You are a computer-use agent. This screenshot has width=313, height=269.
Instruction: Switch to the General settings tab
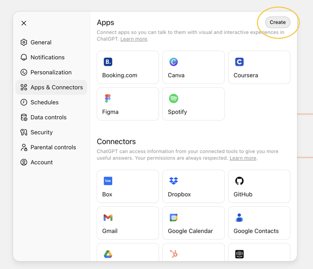41,42
